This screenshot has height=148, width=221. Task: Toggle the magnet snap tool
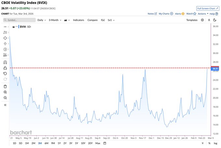tap(5, 62)
